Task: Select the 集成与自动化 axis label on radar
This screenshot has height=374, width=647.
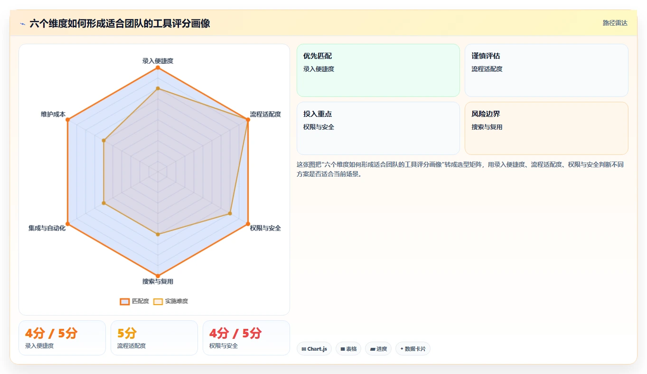Action: pos(47,228)
